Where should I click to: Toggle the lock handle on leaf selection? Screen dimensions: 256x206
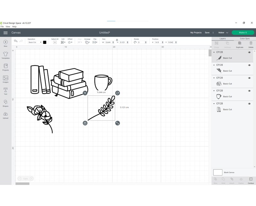click(x=85, y=123)
